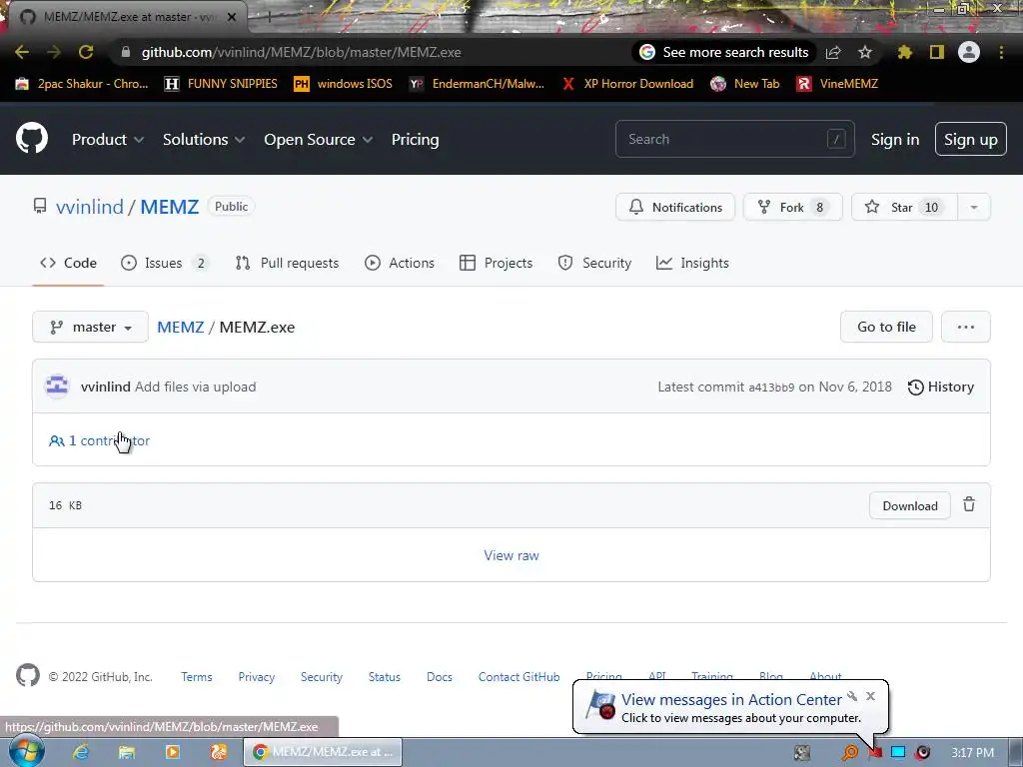Open Windows Media Player taskbar icon
The height and width of the screenshot is (767, 1023).
coord(172,752)
